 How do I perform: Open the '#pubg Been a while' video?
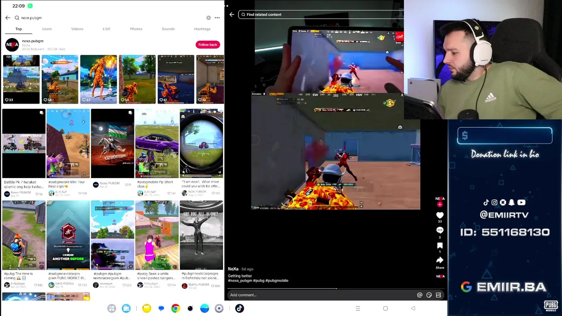click(x=157, y=235)
